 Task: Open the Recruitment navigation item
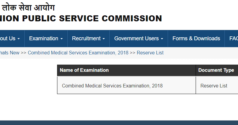[x=86, y=38]
